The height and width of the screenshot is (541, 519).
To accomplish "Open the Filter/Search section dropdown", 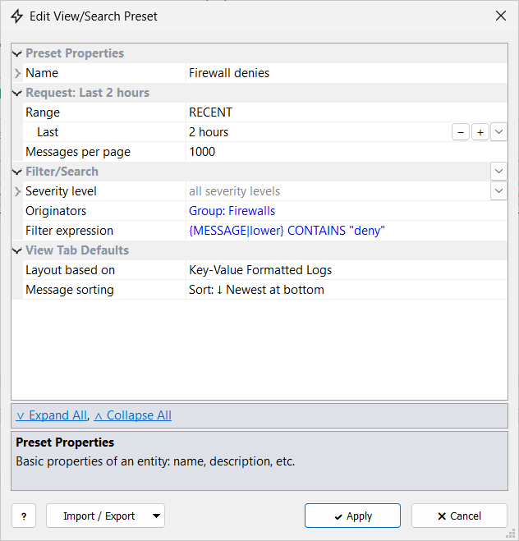I will [x=498, y=172].
